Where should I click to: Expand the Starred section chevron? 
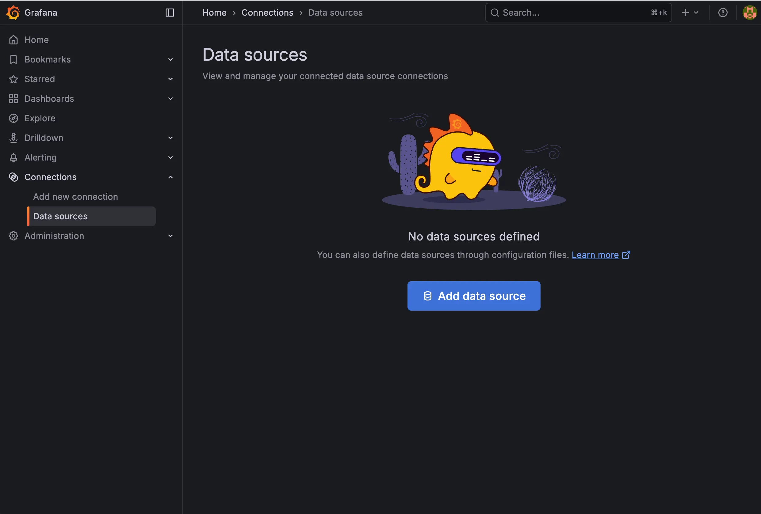point(170,79)
